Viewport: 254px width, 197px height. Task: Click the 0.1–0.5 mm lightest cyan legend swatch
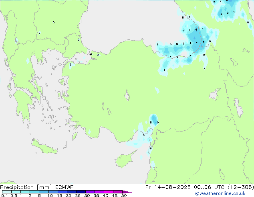pyautogui.click(x=7, y=192)
